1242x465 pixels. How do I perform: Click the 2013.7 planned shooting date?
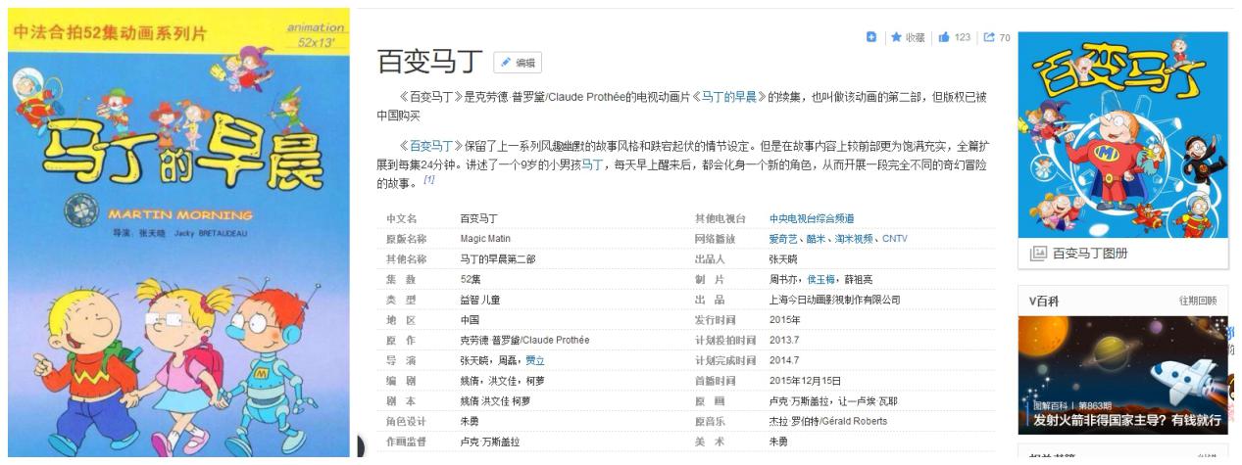coord(782,340)
